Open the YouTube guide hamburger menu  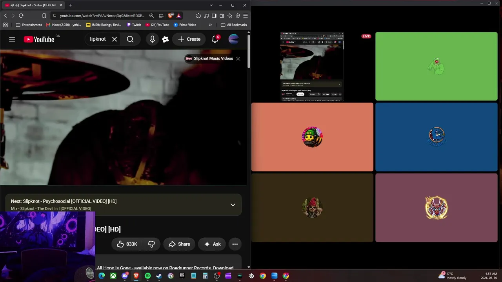pos(12,39)
